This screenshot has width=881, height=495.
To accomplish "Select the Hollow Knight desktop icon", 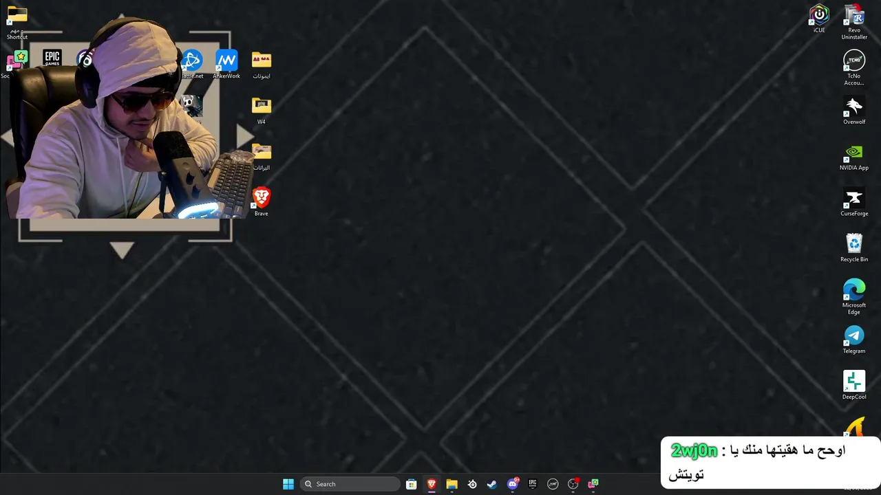I will (x=192, y=106).
